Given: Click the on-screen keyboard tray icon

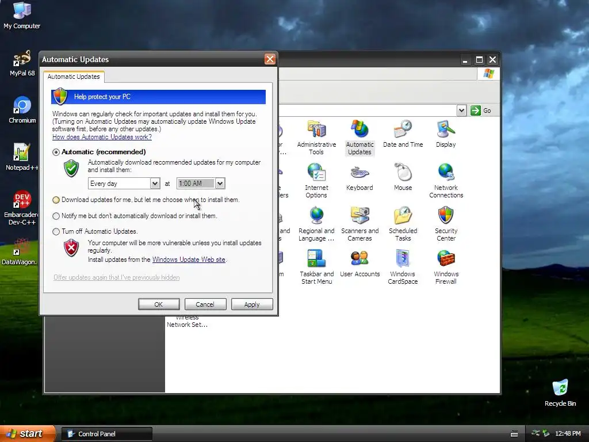Looking at the screenshot, I should pyautogui.click(x=514, y=434).
